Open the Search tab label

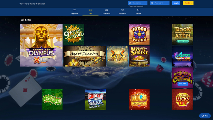tap(138, 14)
